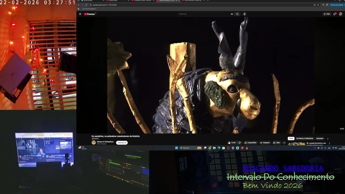
Task: Select the De History & Civilisations chip
Action: [x=305, y=138]
